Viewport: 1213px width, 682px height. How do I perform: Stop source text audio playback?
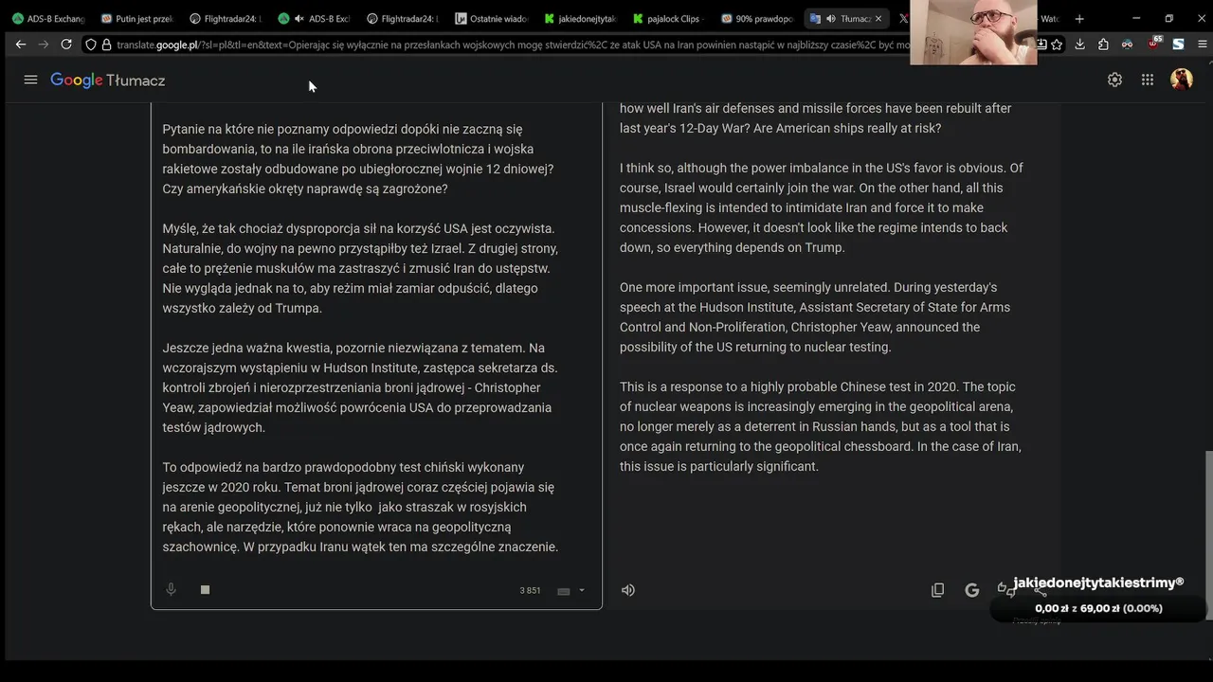[x=205, y=589]
